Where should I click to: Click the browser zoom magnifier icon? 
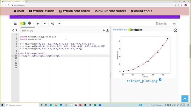tap(175, 5)
